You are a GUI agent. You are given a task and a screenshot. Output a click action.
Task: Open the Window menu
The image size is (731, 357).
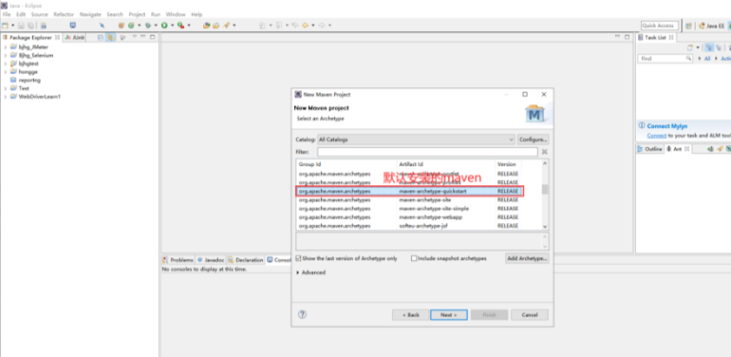[x=176, y=15]
